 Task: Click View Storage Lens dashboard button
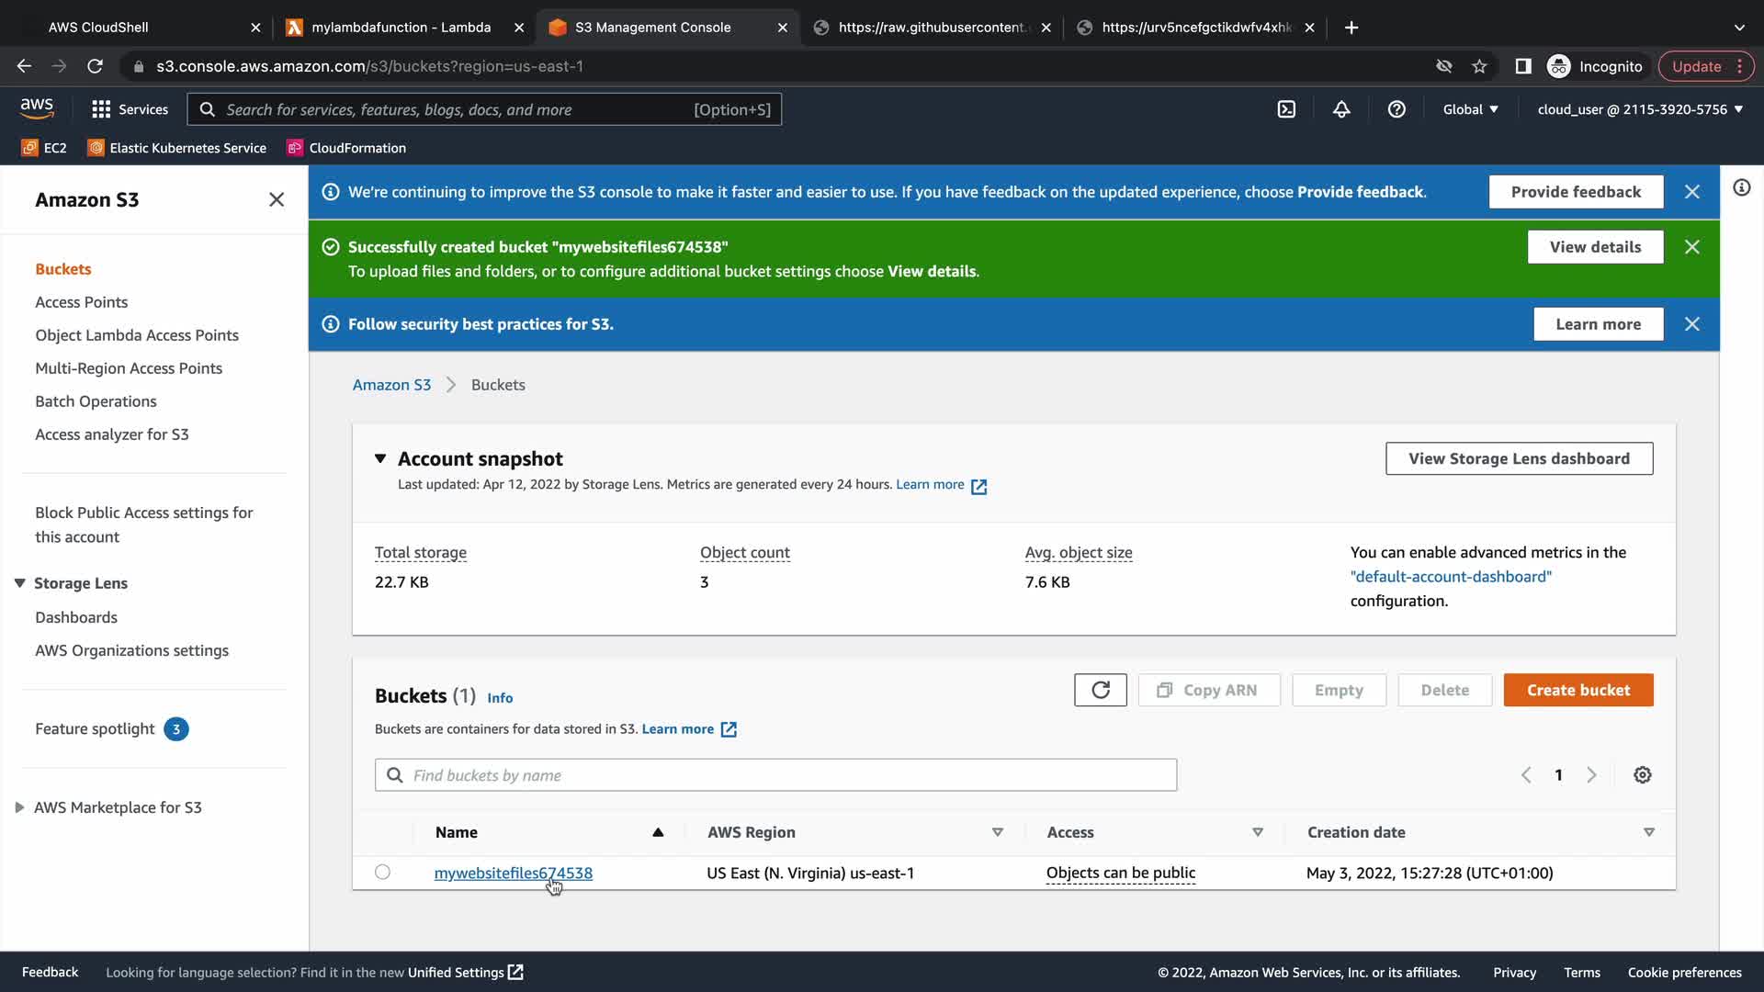click(x=1519, y=458)
